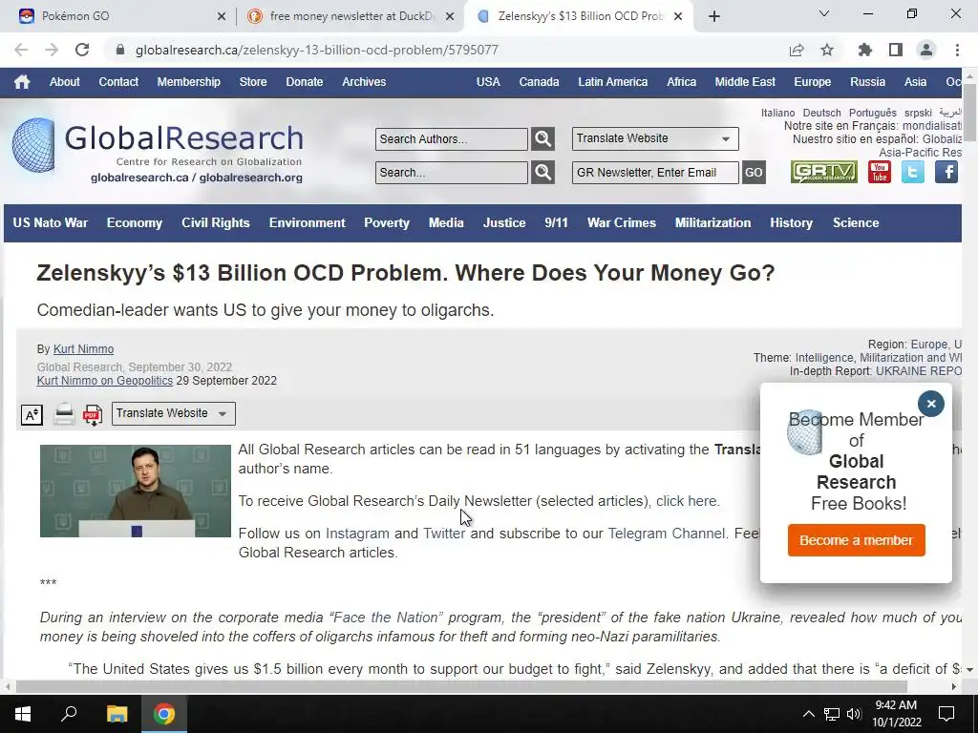This screenshot has width=978, height=733.
Task: Click the font size A+ icon
Action: coord(32,414)
